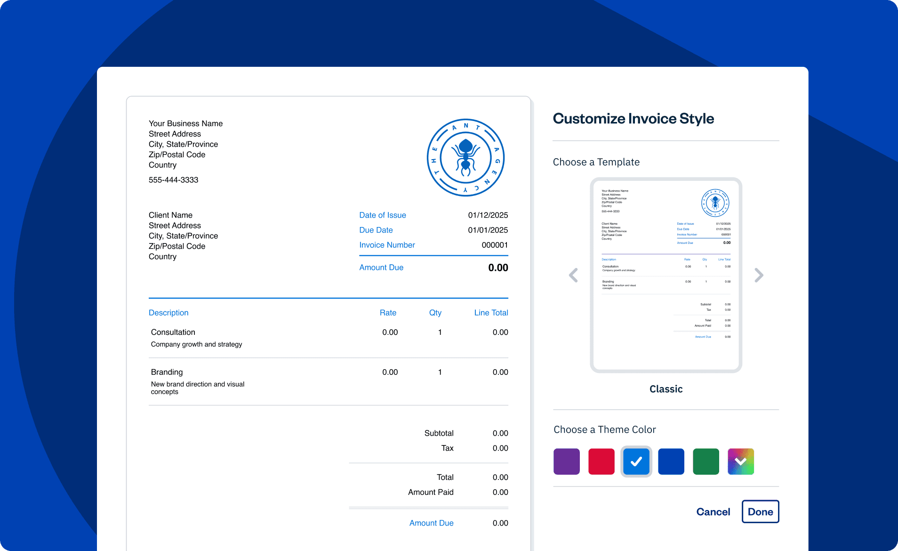This screenshot has height=551, width=898.
Task: Click the ant agency logo on invoice
Action: tap(465, 158)
